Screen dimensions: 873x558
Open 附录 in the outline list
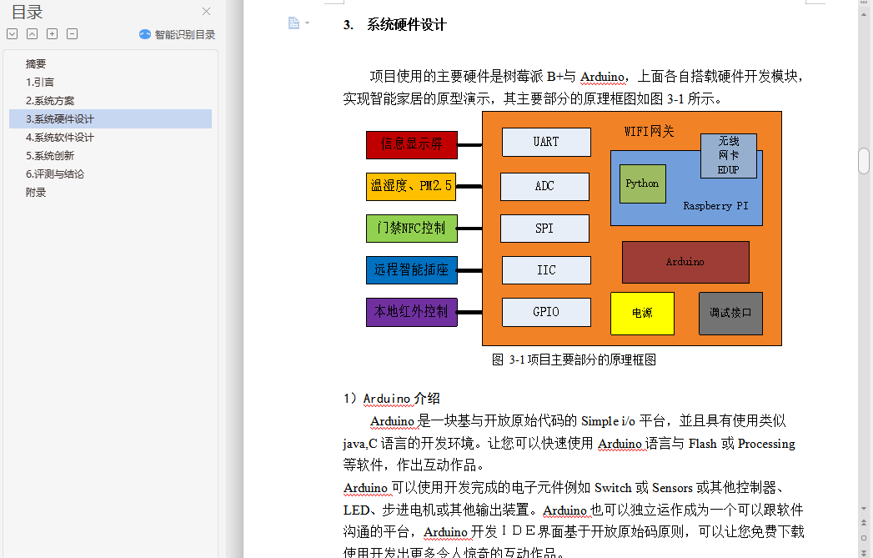36,193
